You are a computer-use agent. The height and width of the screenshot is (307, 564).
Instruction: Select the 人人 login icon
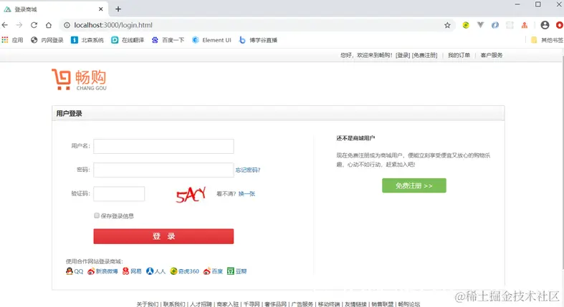pos(150,271)
